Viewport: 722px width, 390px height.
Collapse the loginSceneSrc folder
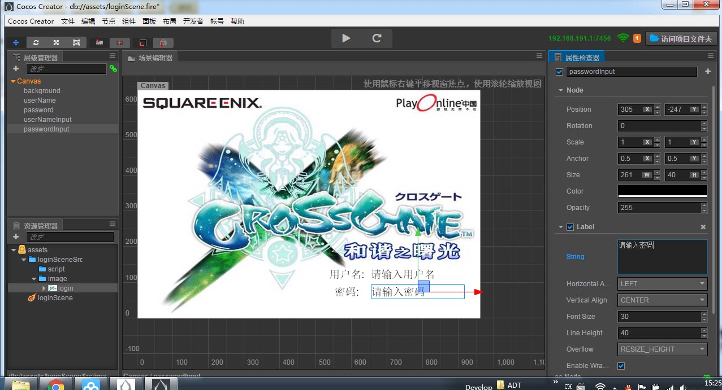24,260
